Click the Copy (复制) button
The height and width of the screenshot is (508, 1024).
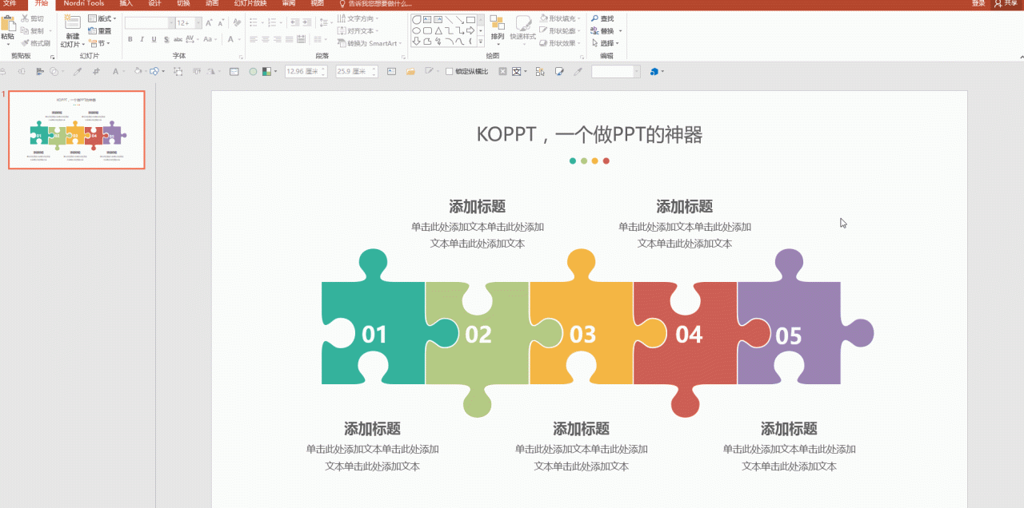[x=32, y=30]
